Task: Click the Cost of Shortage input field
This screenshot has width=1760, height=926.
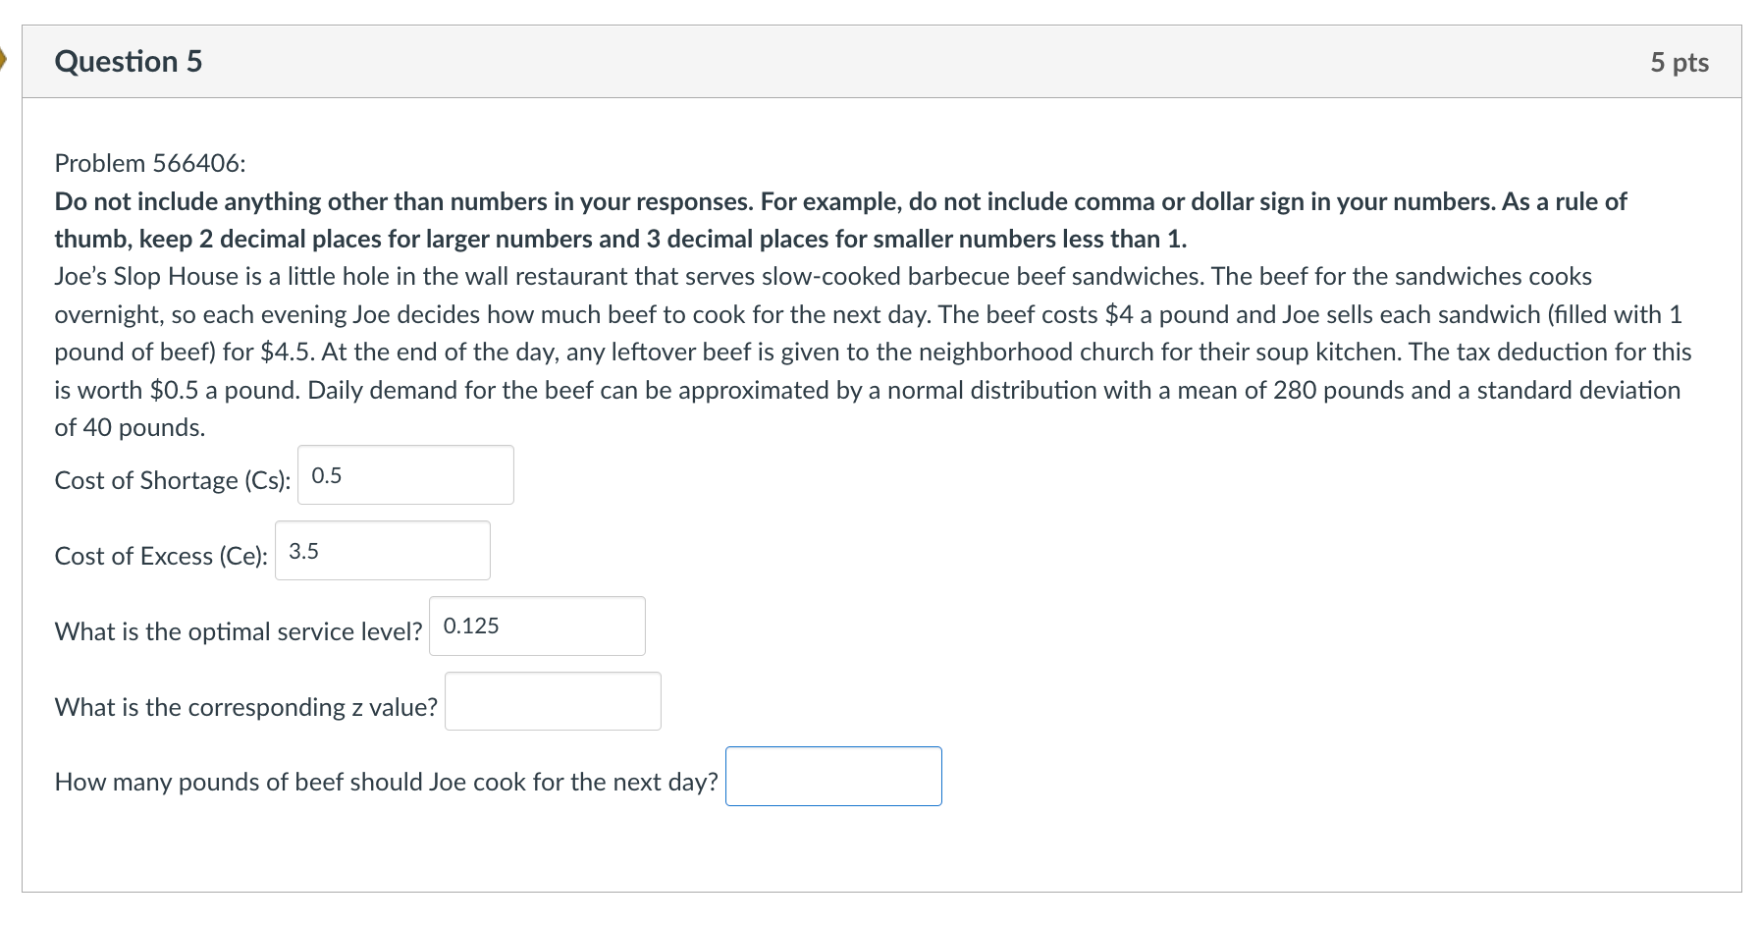Action: coord(405,475)
